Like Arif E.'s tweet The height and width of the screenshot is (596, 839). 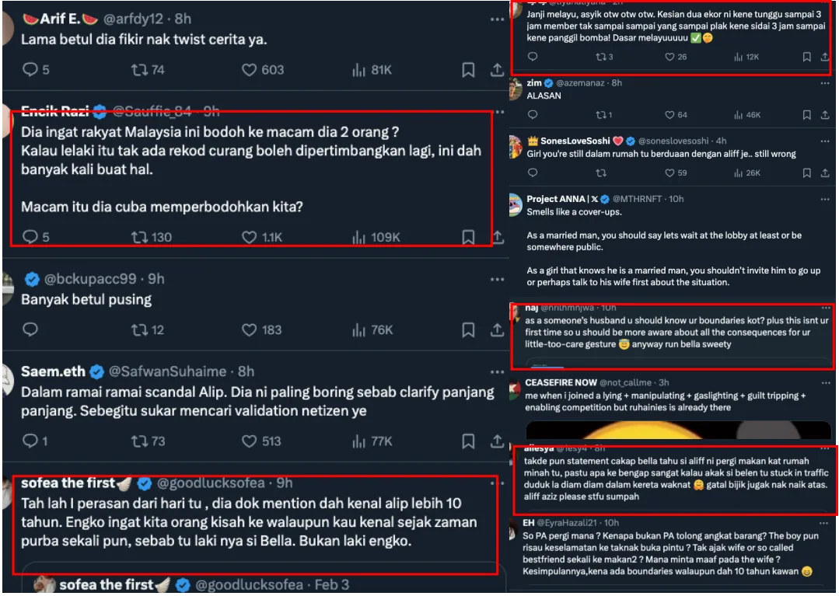[x=250, y=70]
